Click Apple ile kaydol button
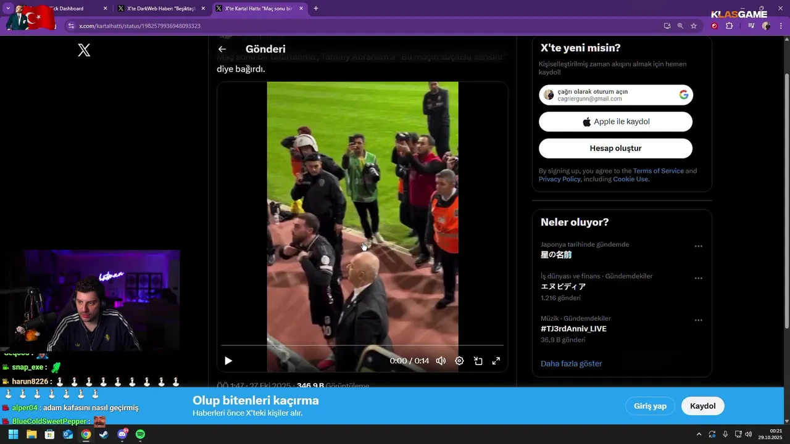 tap(615, 121)
